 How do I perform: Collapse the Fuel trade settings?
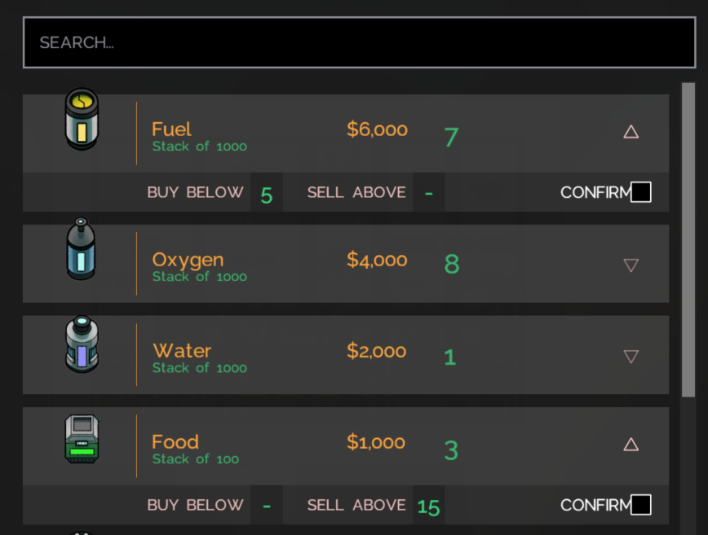point(631,132)
